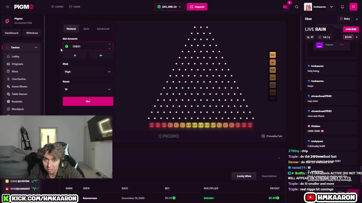The height and width of the screenshot is (203, 362).
Task: Expand the hmkaaron account menu arrow
Action: coord(331,7)
